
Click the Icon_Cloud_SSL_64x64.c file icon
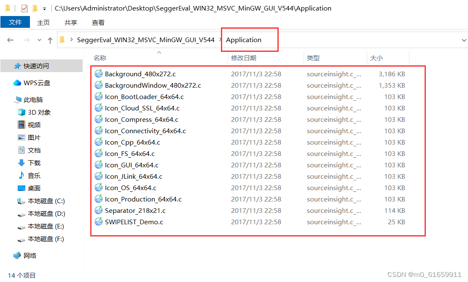coord(99,108)
